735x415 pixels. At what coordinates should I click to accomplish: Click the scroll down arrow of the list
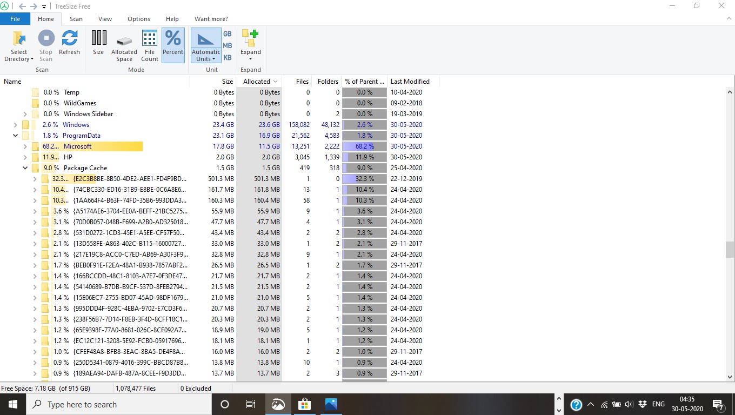(x=730, y=377)
